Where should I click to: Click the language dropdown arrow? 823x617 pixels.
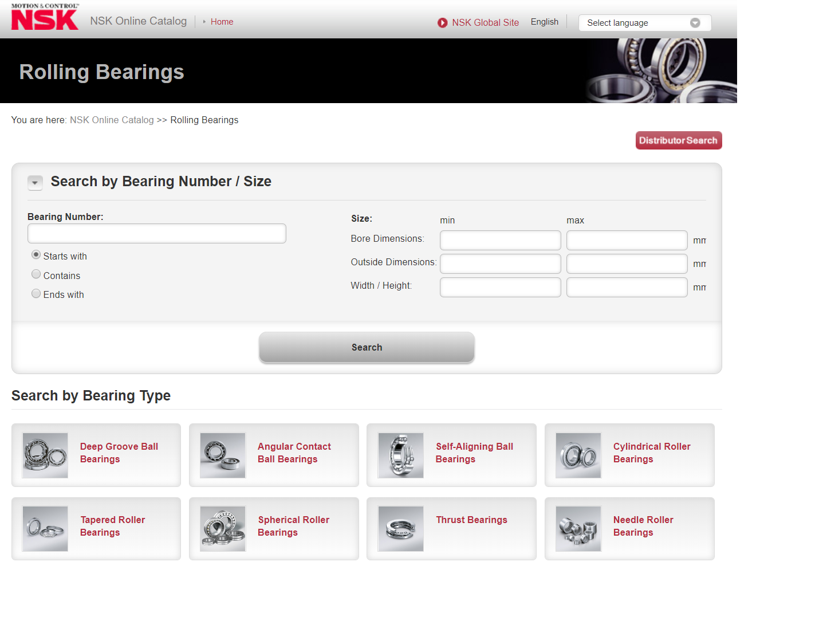pyautogui.click(x=695, y=23)
